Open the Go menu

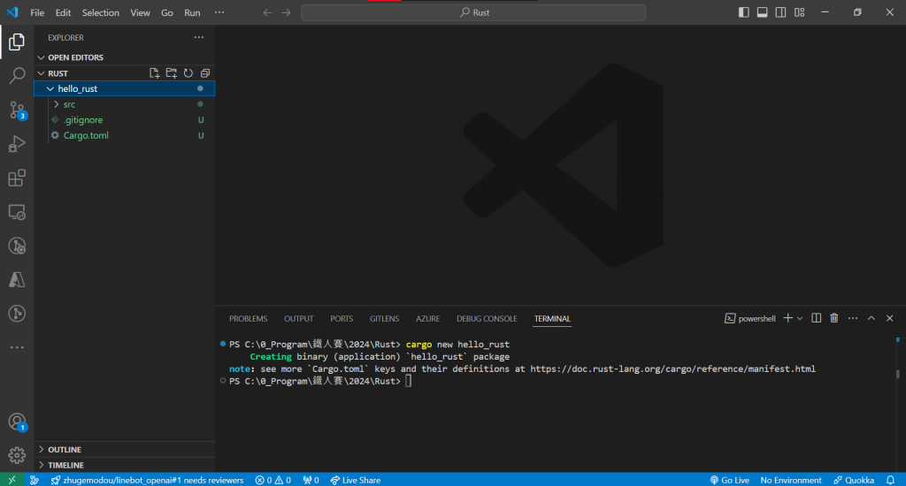coord(167,12)
